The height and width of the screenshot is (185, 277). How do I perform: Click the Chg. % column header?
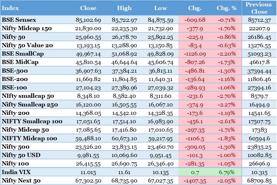[x=226, y=8]
